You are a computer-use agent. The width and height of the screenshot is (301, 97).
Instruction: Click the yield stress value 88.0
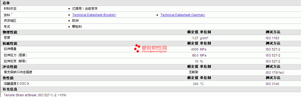click(195, 55)
